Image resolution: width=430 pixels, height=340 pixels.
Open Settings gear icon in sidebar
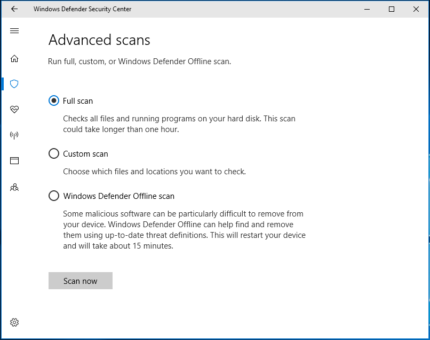(x=14, y=322)
